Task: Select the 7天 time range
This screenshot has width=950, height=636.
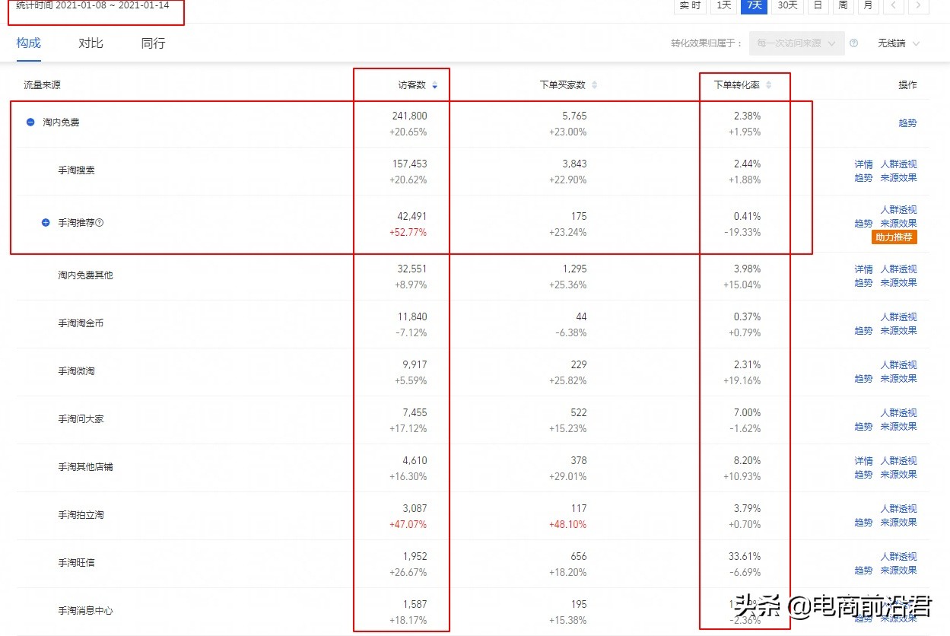Action: tap(753, 5)
